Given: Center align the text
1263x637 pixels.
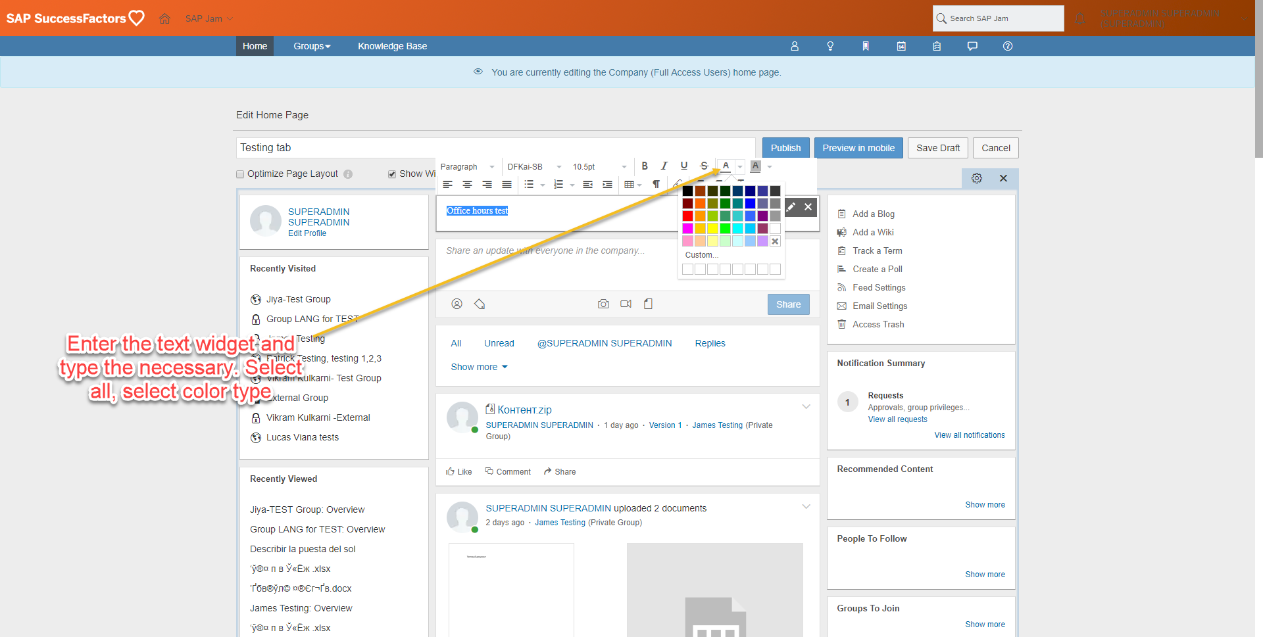Looking at the screenshot, I should coord(468,185).
